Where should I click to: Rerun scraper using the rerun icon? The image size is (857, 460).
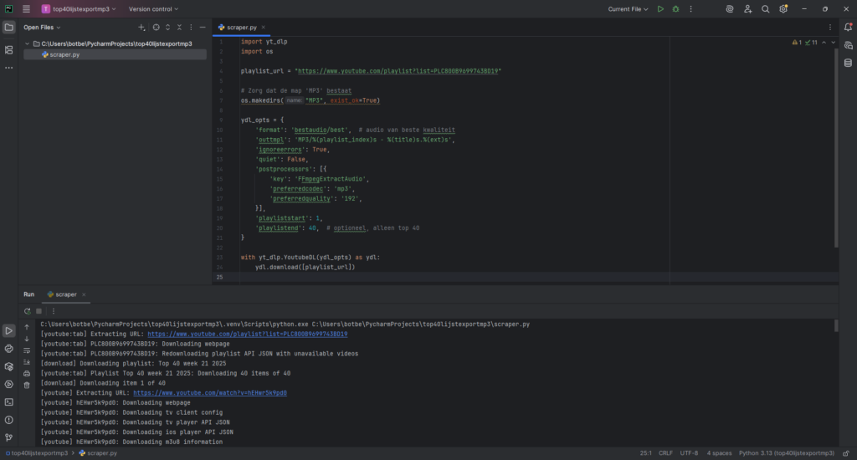pos(28,311)
